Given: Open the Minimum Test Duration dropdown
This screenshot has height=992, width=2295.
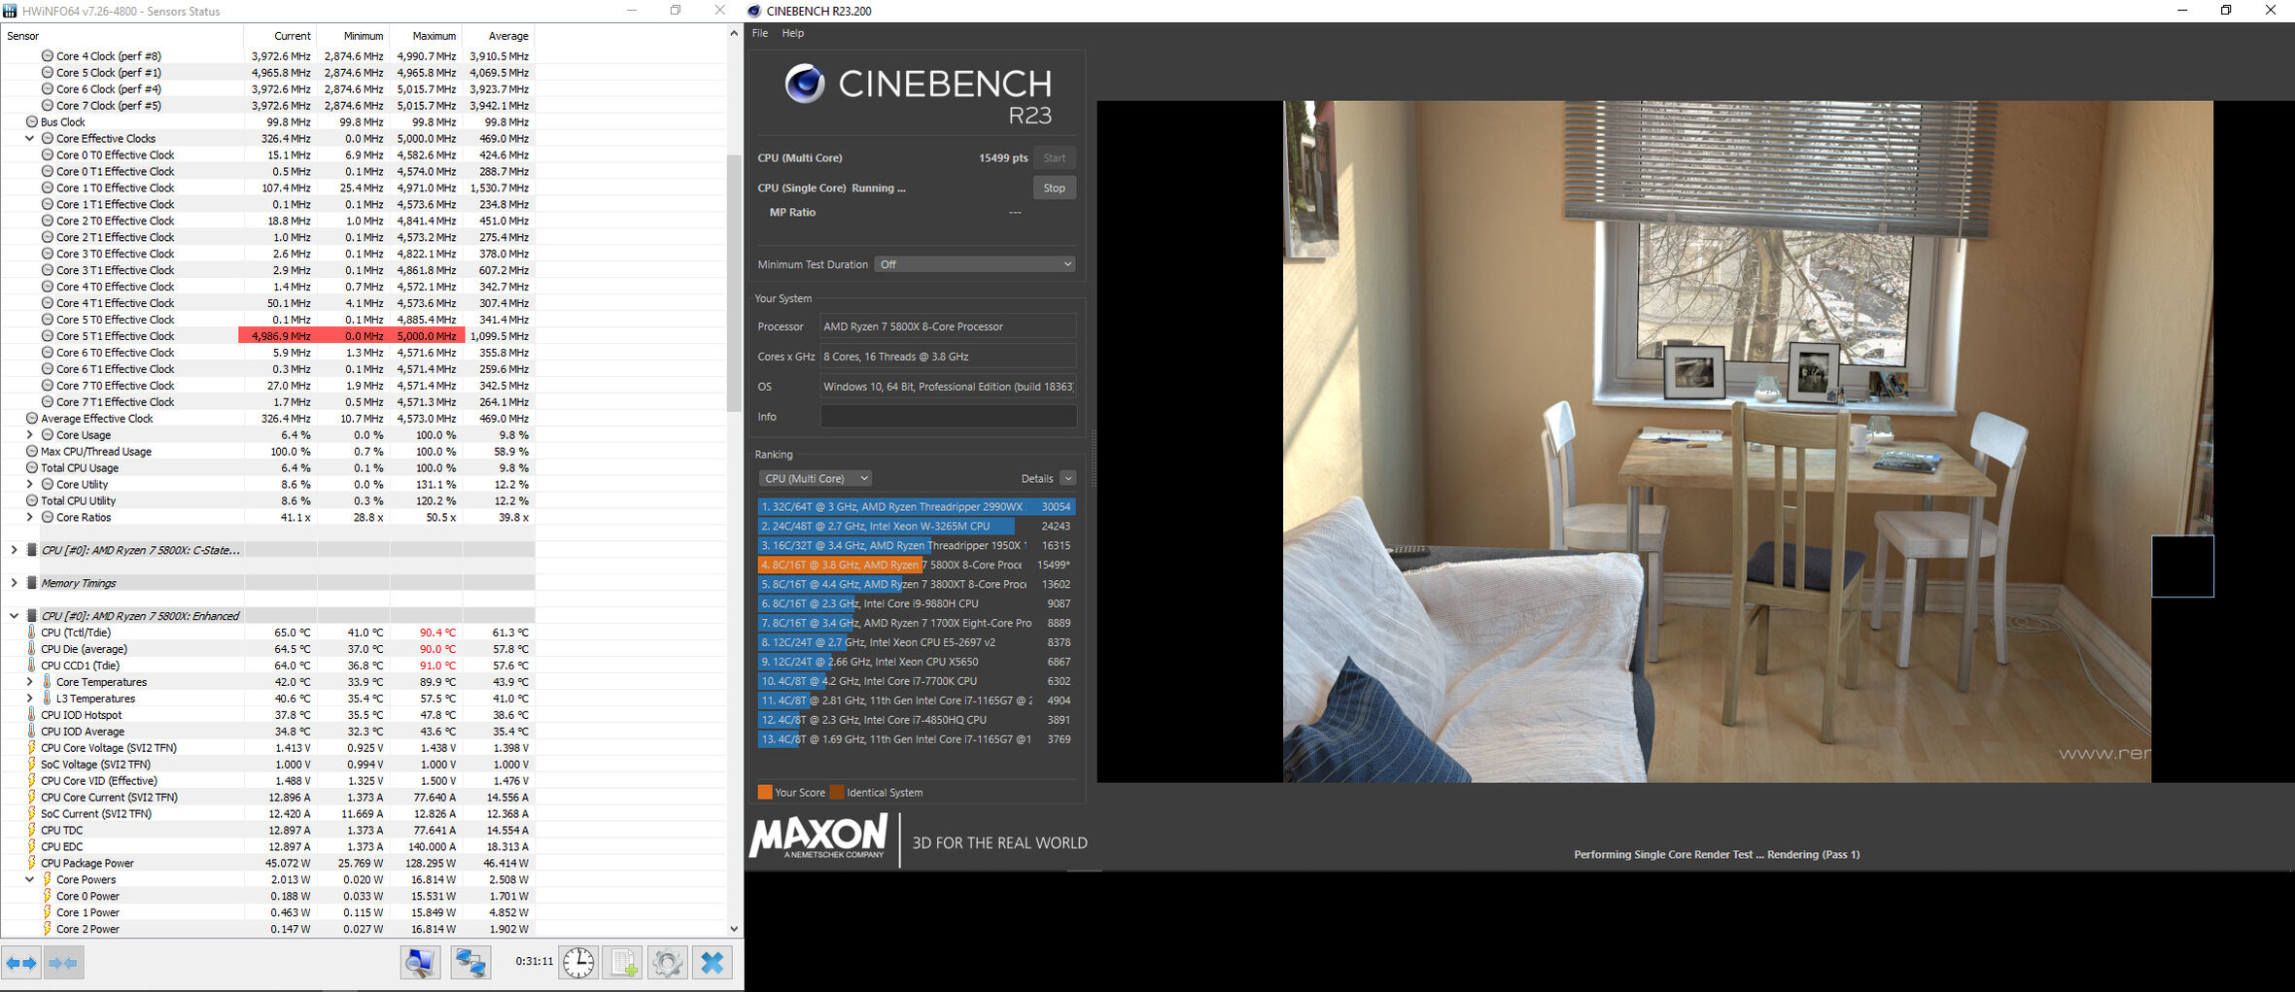Looking at the screenshot, I should [975, 264].
